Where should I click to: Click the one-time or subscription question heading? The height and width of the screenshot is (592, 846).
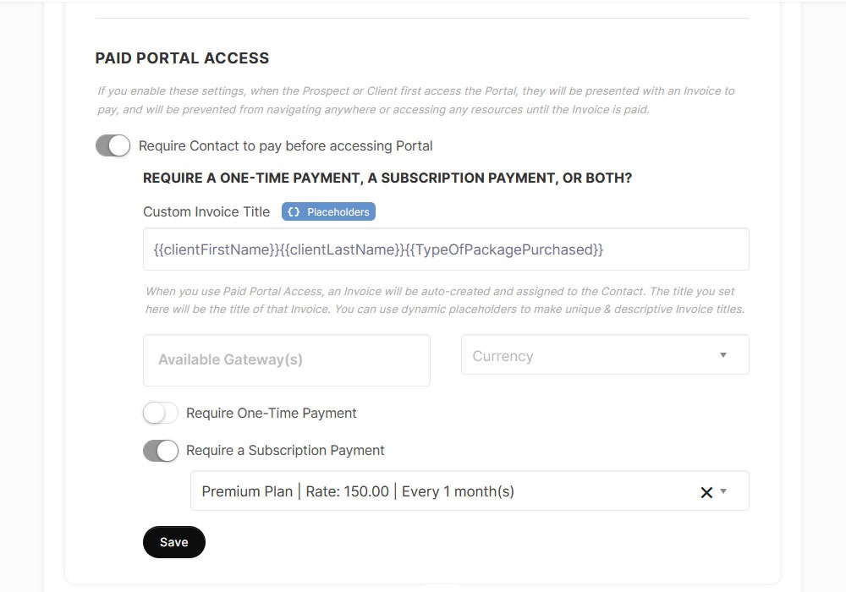[x=387, y=178]
